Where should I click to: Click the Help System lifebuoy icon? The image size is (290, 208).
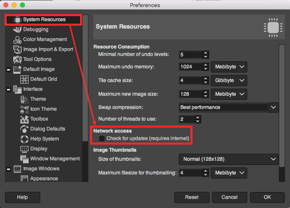click(24, 139)
